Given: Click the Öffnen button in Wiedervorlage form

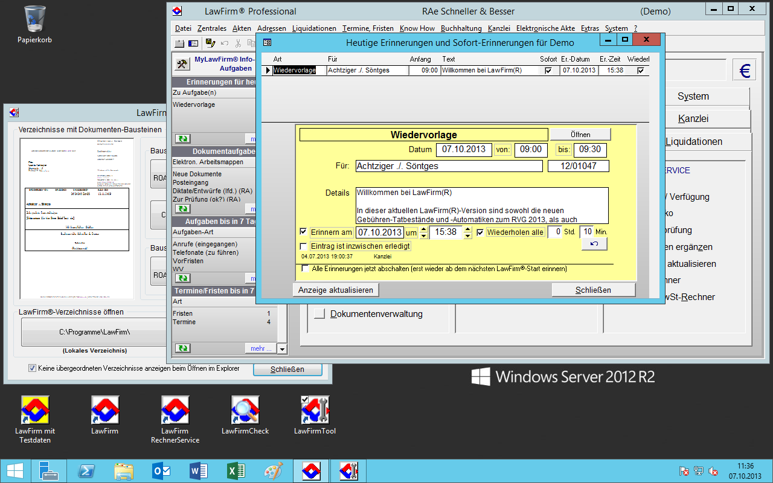Looking at the screenshot, I should [580, 134].
